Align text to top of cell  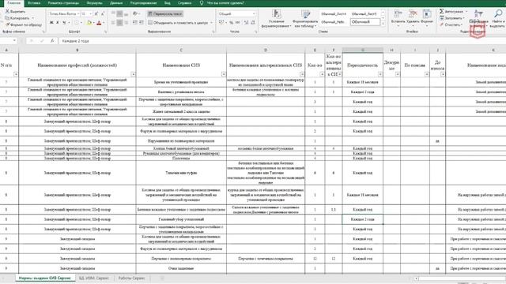click(113, 14)
